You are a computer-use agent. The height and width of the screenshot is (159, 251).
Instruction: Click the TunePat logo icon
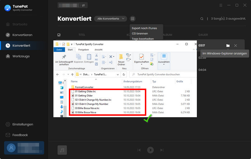[x=8, y=8]
